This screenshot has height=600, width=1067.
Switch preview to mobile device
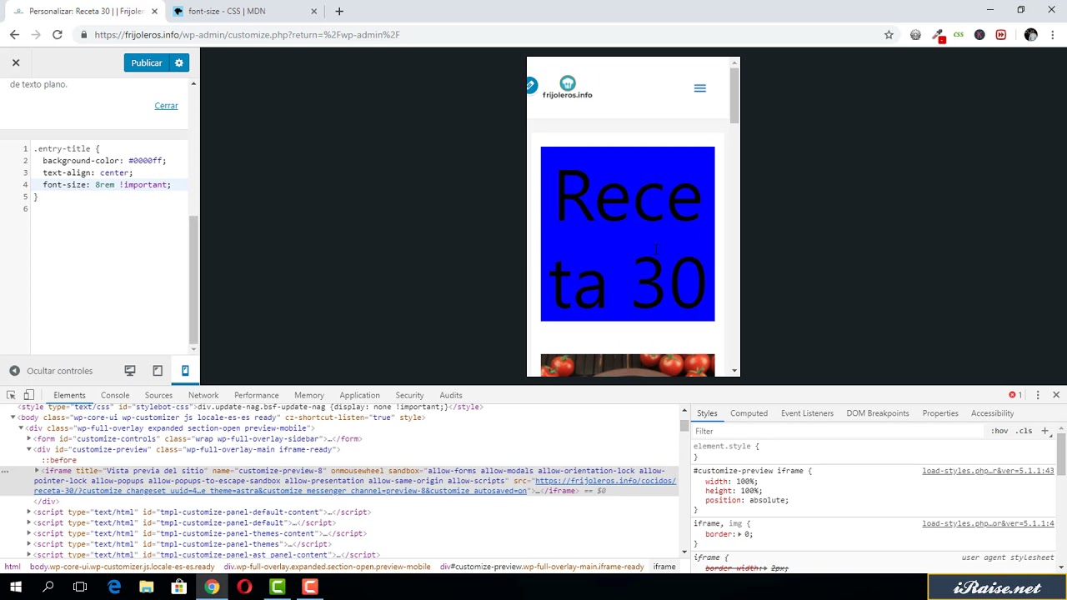185,371
